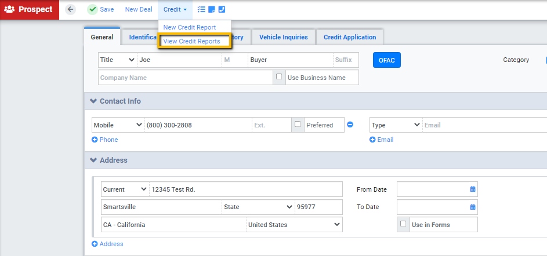The height and width of the screenshot is (256, 547).
Task: Remove the mobile phone entry minus icon
Action: pos(350,125)
